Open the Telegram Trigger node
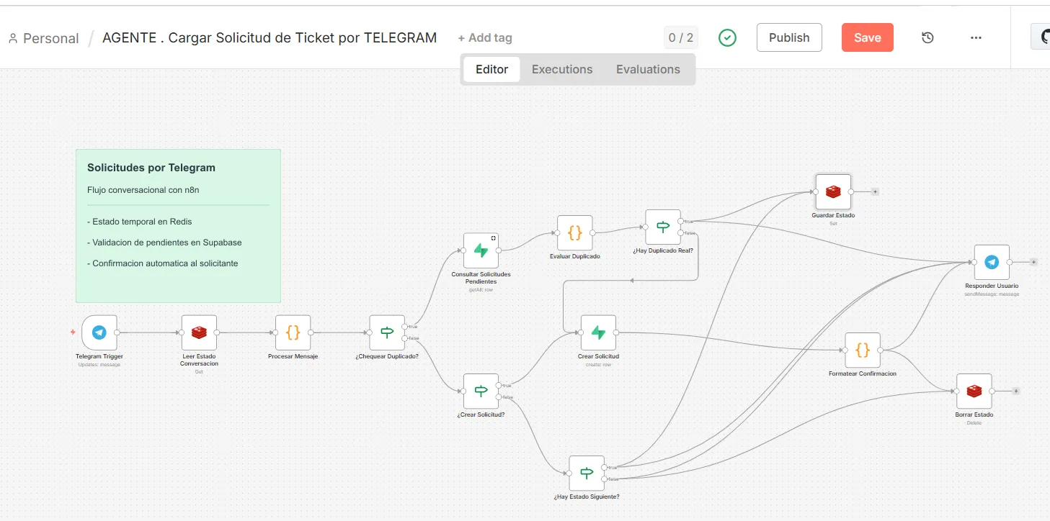1050x521 pixels. [x=99, y=332]
